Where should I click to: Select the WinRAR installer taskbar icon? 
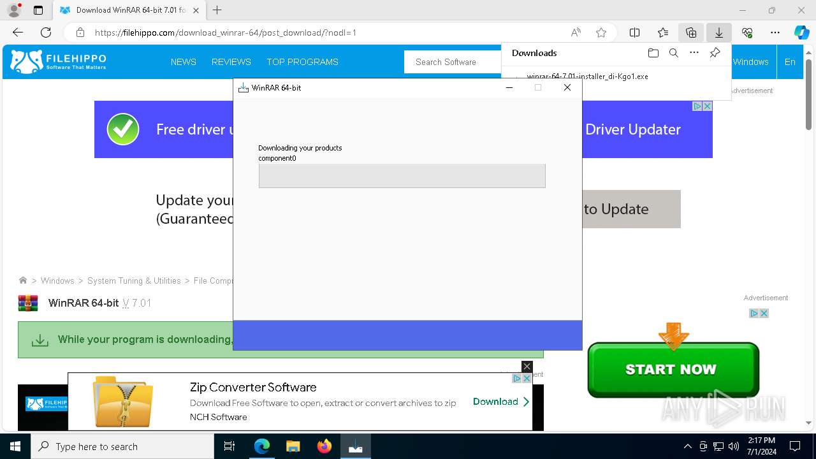tap(356, 446)
